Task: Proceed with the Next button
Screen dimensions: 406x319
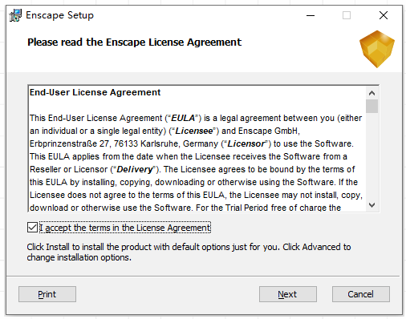Action: pyautogui.click(x=288, y=294)
